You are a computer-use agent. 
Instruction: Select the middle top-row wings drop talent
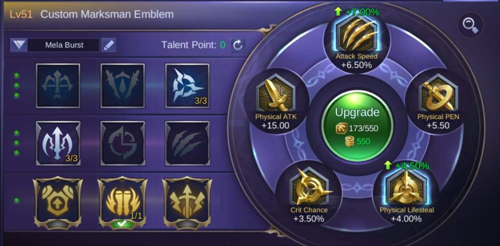coord(123,86)
